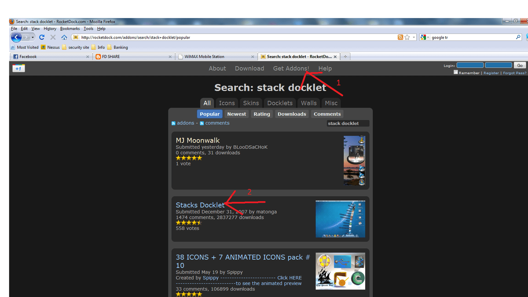Click the magnifier in the Google search bar
This screenshot has width=528, height=297.
coord(518,37)
